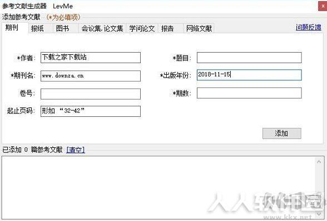Open the 报纸 tab
Viewport: 327px width, 221px height.
[40, 28]
